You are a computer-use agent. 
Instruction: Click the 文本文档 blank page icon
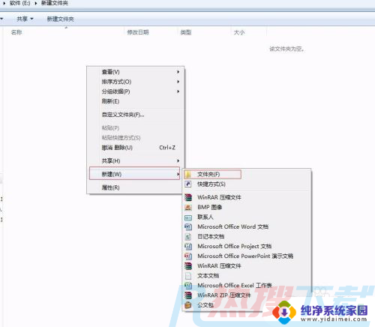[188, 276]
